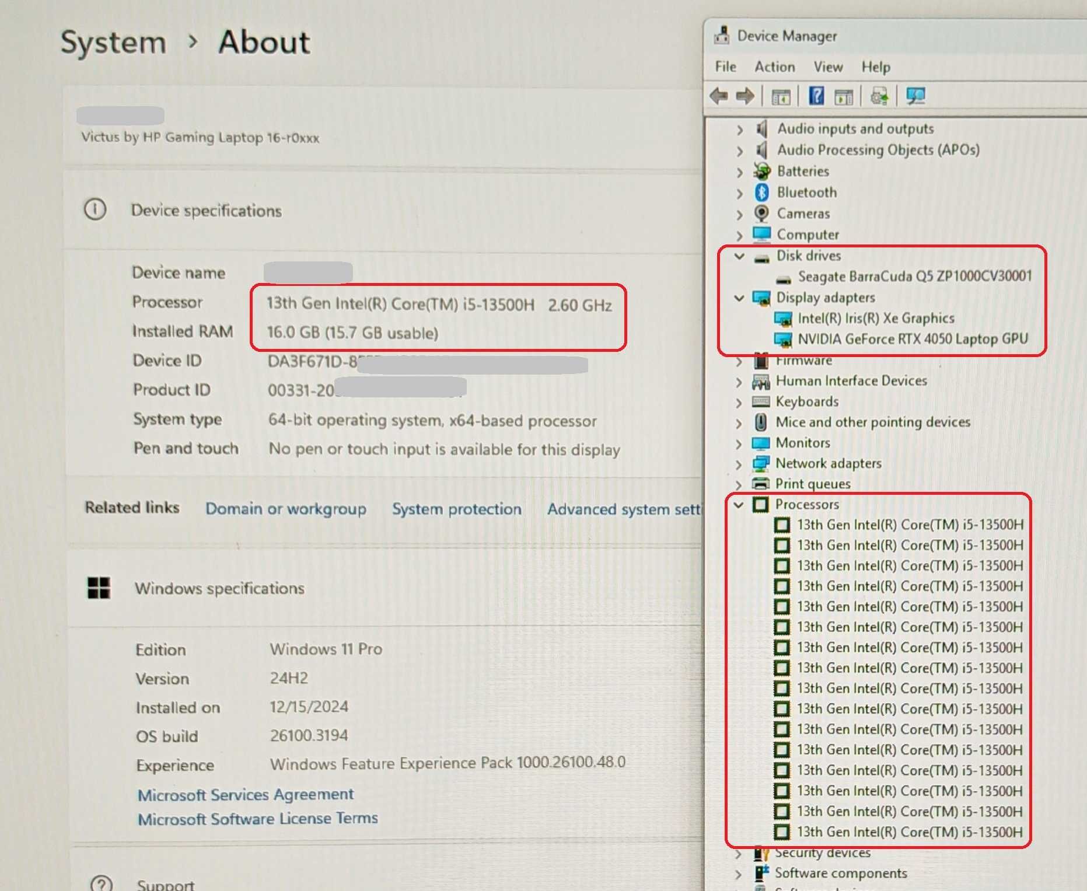Click the Pen and touch value text
The height and width of the screenshot is (891, 1087).
[444, 449]
